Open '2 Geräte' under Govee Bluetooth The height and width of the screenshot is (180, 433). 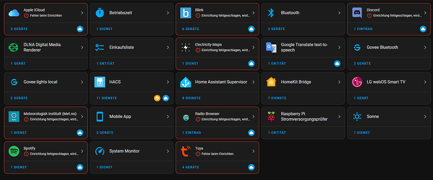tap(362, 63)
